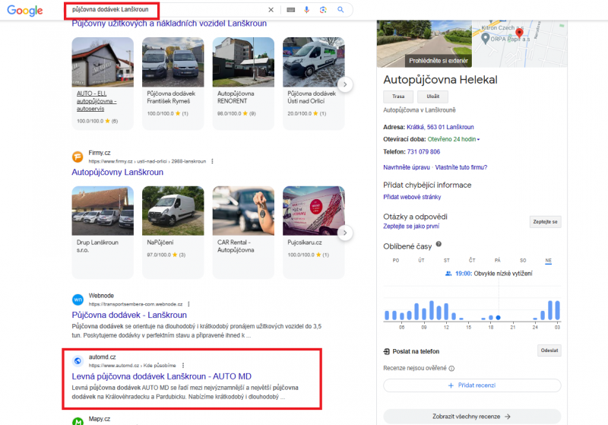
Task: Click red map pin on the map
Action: [519, 33]
